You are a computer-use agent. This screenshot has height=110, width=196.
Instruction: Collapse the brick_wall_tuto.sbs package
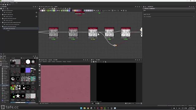click(1, 11)
